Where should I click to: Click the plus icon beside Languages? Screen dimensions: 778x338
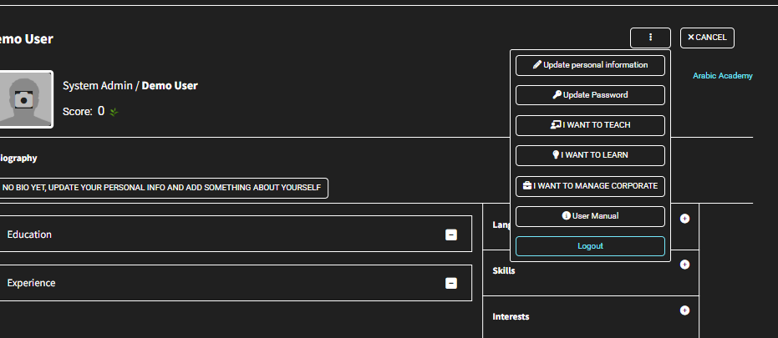pos(684,219)
